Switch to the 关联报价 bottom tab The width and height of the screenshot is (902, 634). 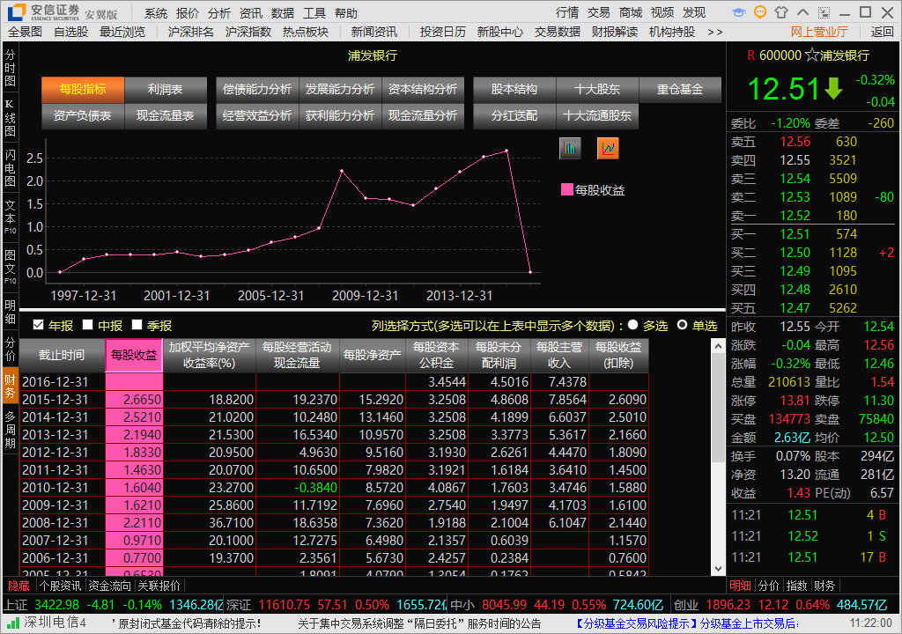(159, 586)
